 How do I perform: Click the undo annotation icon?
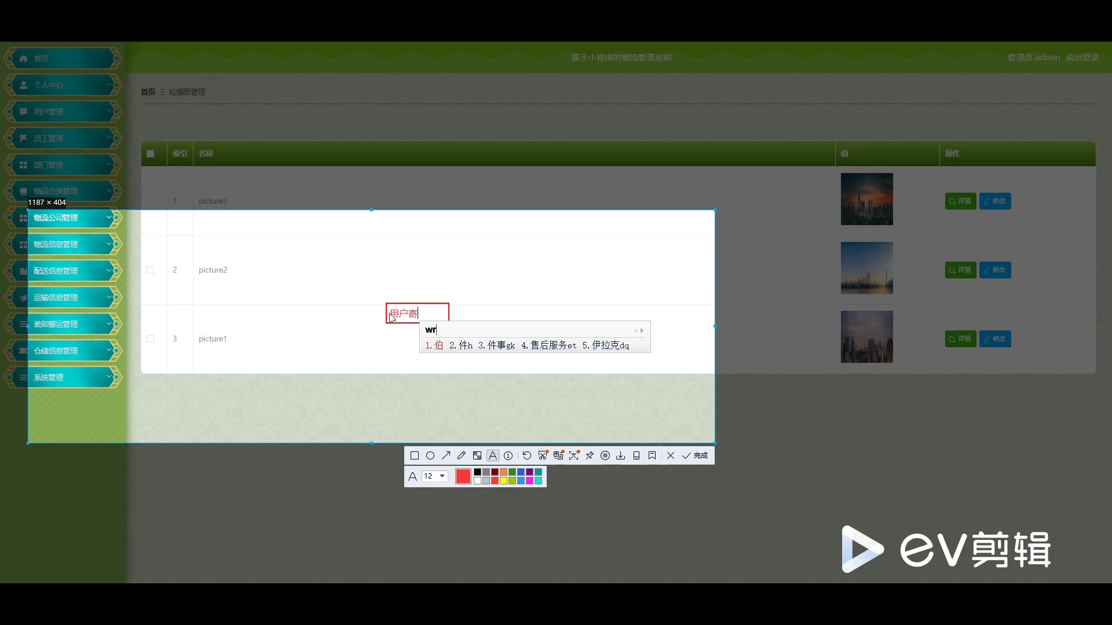click(x=526, y=455)
